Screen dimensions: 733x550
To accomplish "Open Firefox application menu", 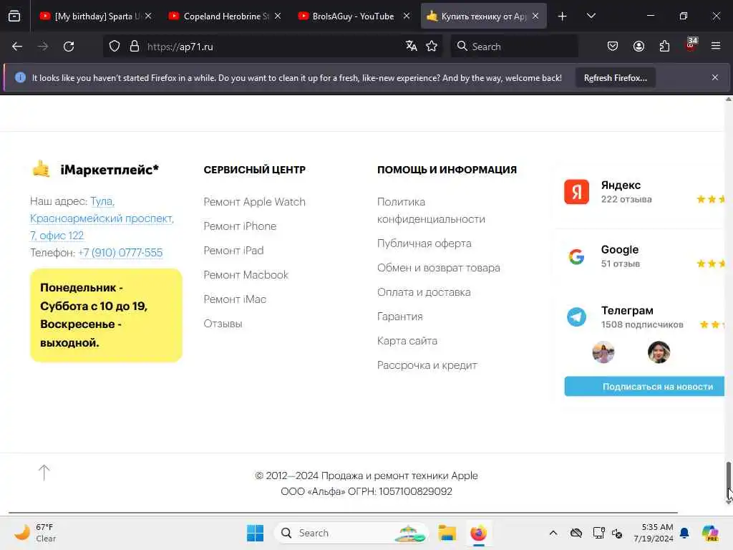I will pos(716,46).
